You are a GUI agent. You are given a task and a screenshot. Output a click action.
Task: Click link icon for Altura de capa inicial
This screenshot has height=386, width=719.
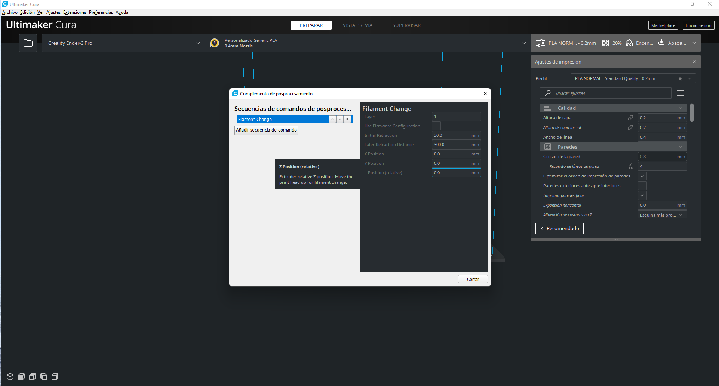[630, 127]
